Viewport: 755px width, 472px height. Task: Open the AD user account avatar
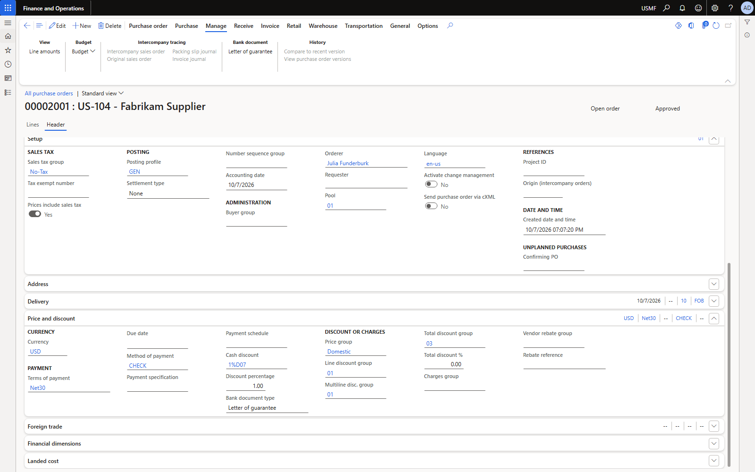coord(747,8)
